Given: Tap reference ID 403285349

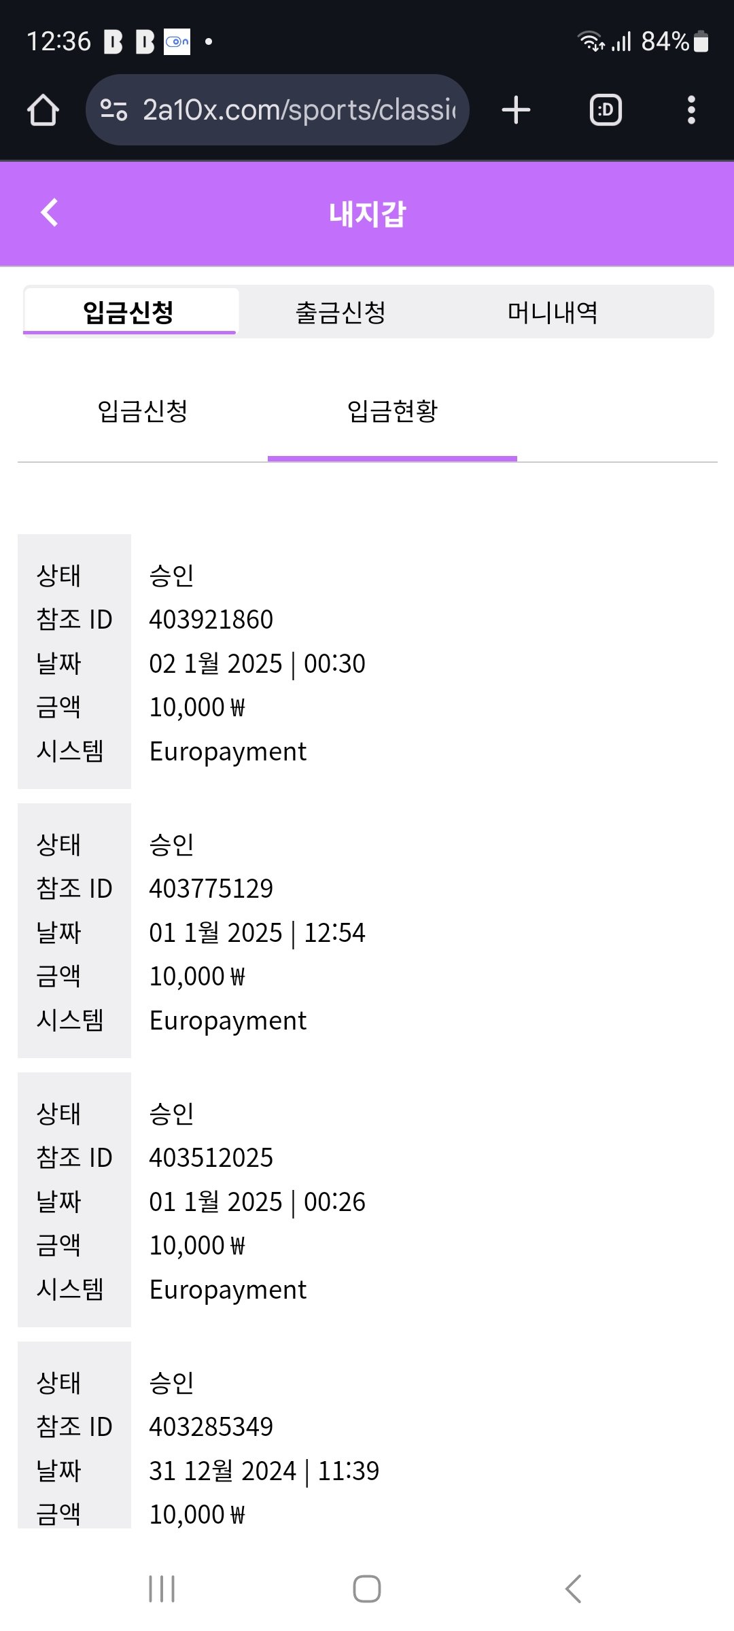Looking at the screenshot, I should coord(211,1427).
